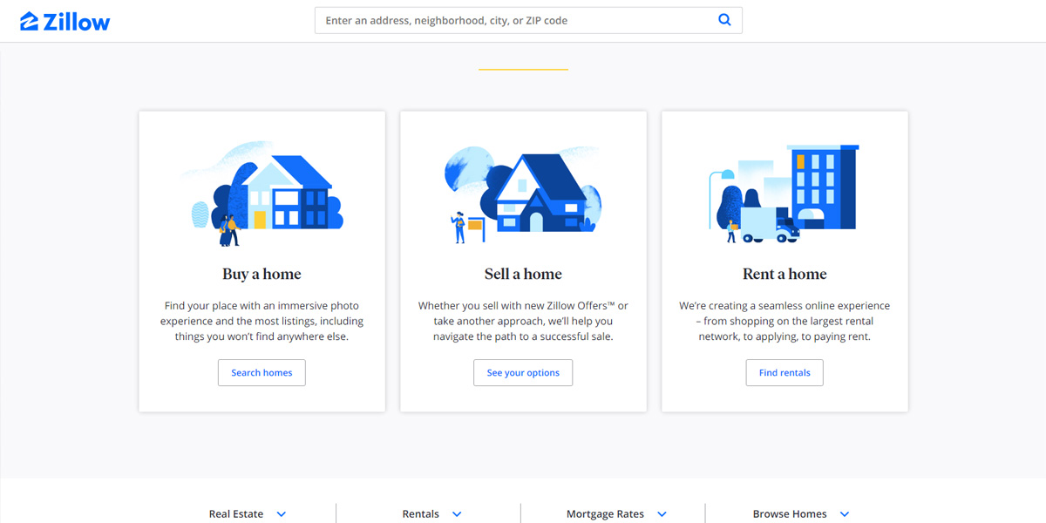Select the Browse Homes footer label
Viewport: 1046px width, 523px height.
coord(790,514)
